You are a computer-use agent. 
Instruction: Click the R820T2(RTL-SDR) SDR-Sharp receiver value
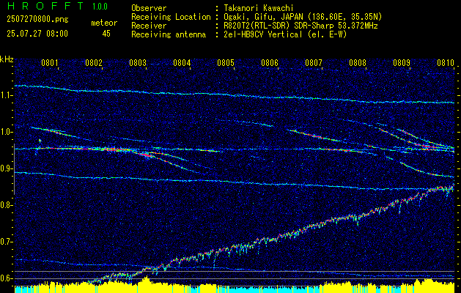tap(300, 26)
